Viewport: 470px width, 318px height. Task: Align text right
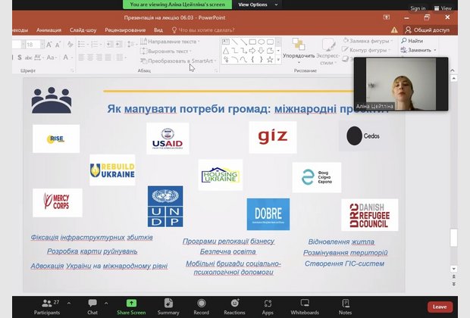click(99, 57)
